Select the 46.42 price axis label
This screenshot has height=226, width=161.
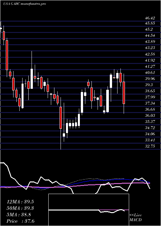click(150, 18)
